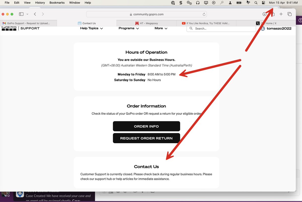Show Safari downloads icon
302x202 pixels.
coord(264,14)
